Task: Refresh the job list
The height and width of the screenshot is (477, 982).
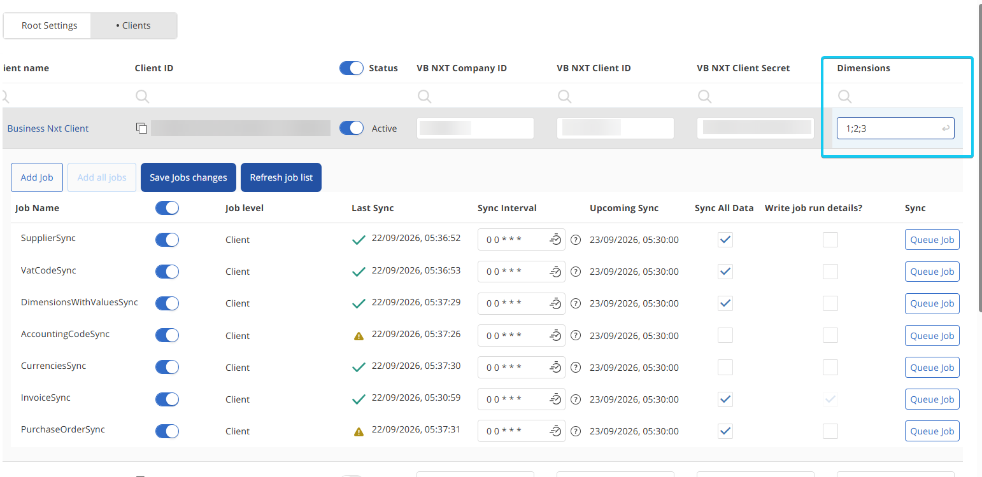Action: point(281,177)
